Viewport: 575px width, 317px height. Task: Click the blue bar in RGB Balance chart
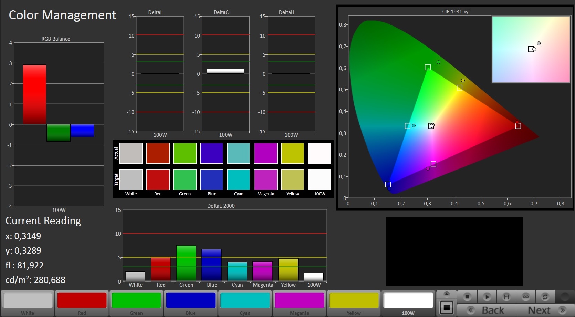click(x=82, y=131)
